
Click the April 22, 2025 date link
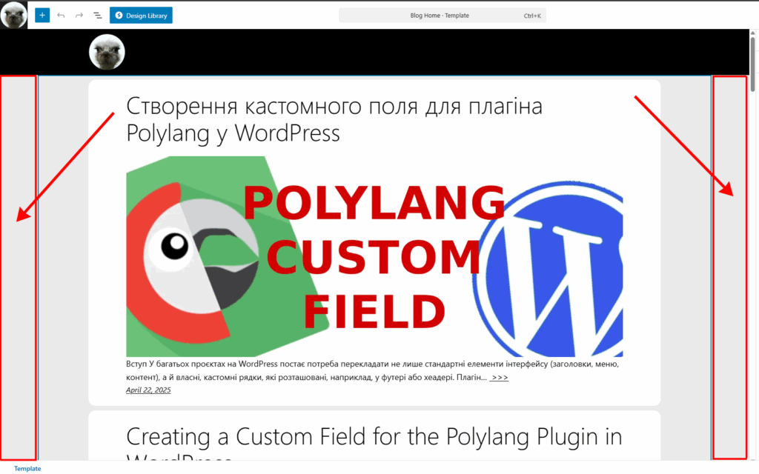[148, 390]
